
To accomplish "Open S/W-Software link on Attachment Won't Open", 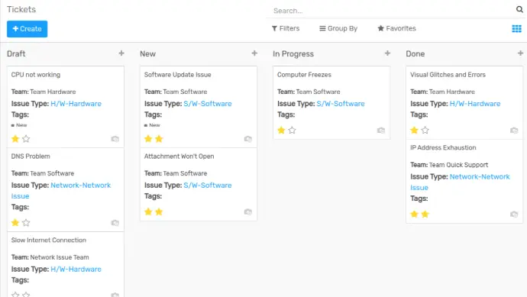I will [208, 185].
